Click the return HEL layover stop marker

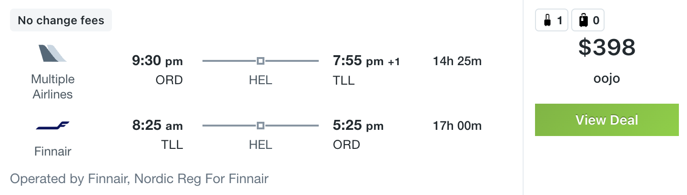tap(260, 126)
